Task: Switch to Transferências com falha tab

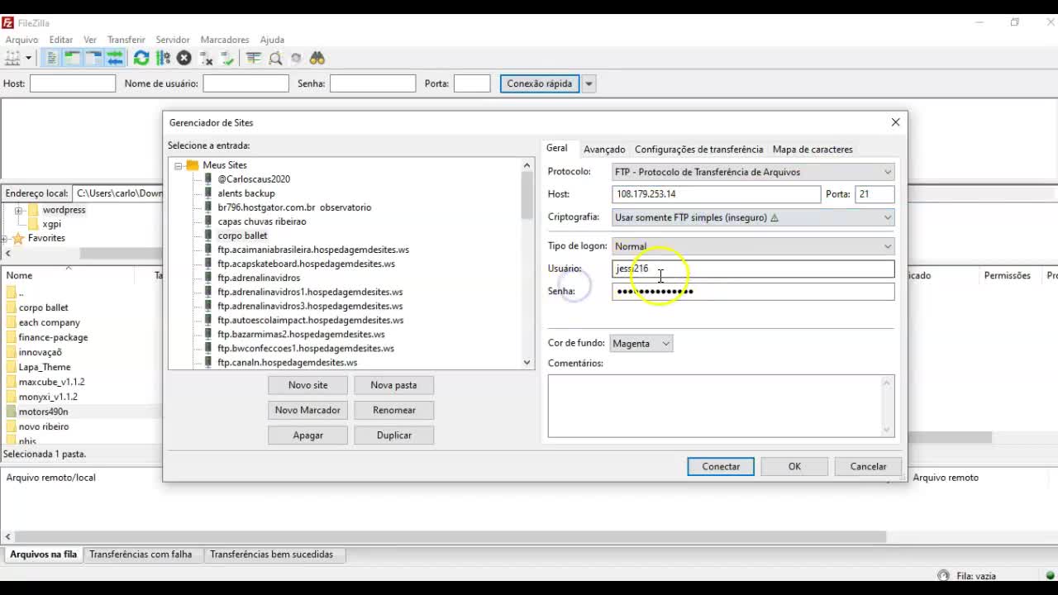Action: click(x=141, y=555)
